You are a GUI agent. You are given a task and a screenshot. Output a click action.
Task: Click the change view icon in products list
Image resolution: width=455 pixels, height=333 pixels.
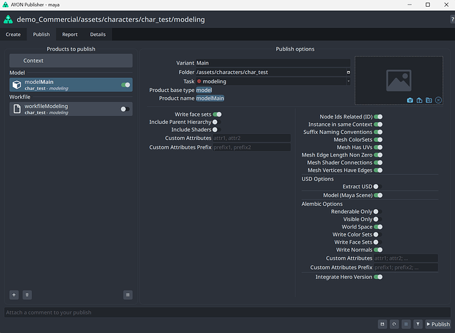(128, 294)
